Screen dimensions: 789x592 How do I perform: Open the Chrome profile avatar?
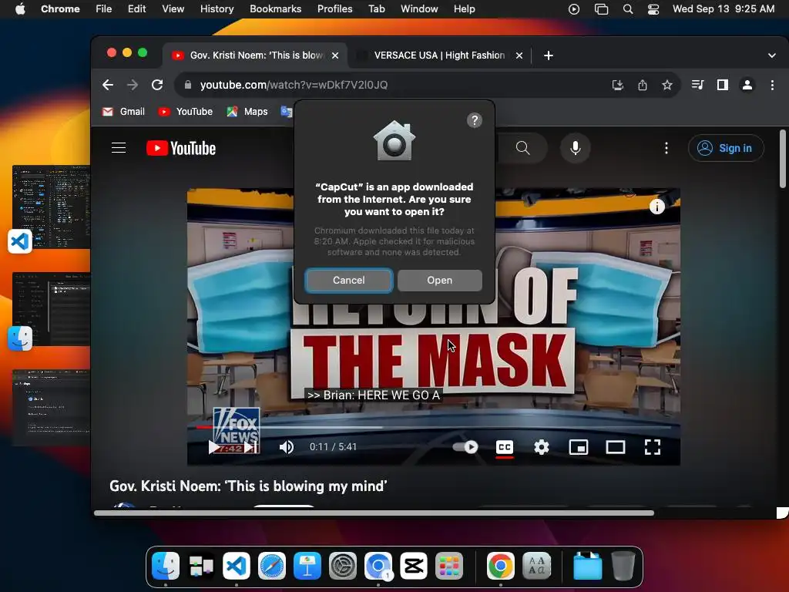[747, 85]
